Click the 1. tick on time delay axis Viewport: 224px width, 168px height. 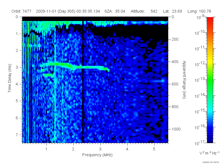click(17, 34)
